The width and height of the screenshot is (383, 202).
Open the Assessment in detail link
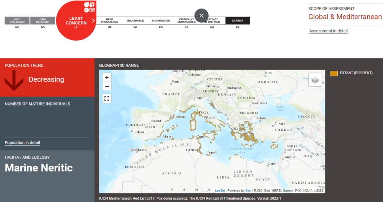pyautogui.click(x=328, y=31)
